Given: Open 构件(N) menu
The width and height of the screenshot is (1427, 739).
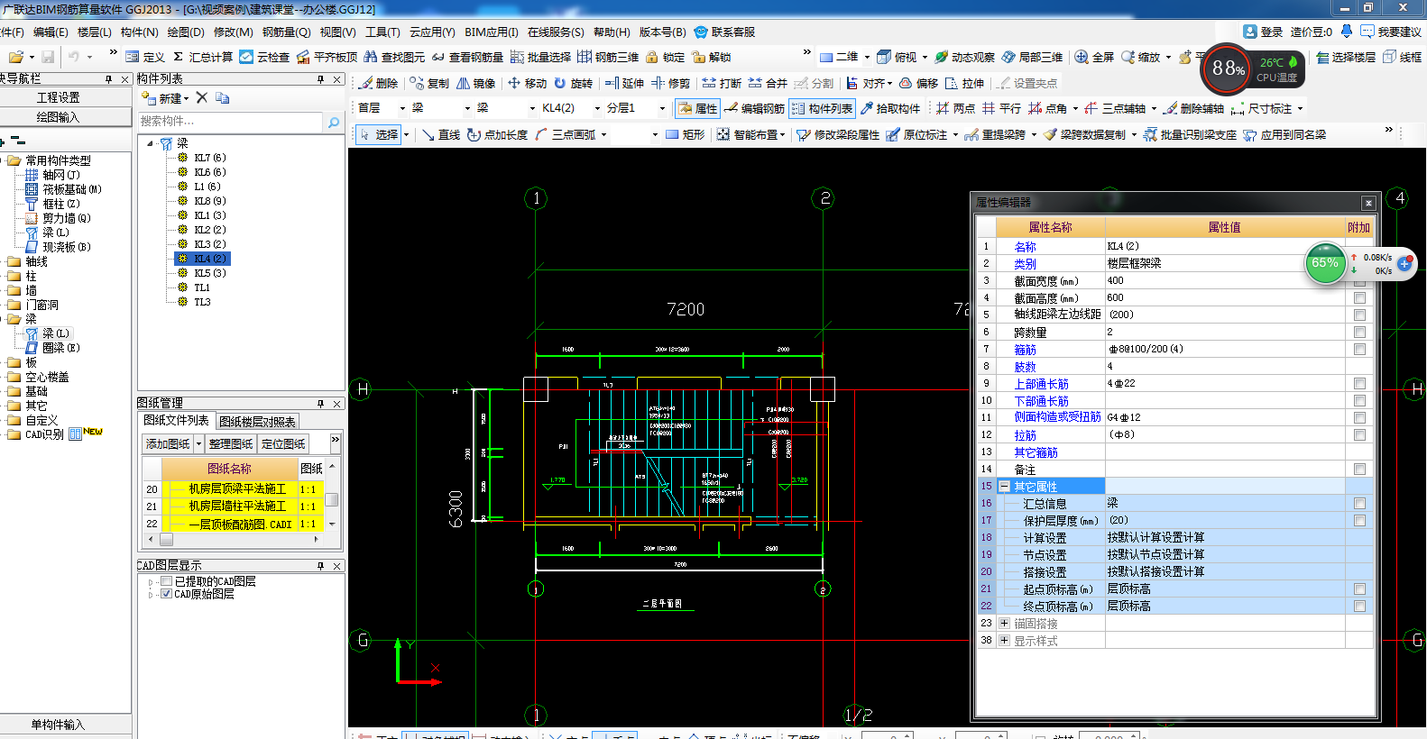Looking at the screenshot, I should (139, 32).
